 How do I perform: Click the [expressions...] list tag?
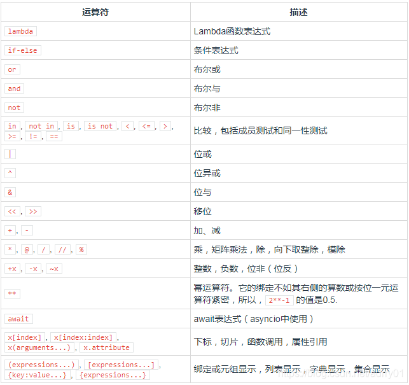(x=121, y=365)
